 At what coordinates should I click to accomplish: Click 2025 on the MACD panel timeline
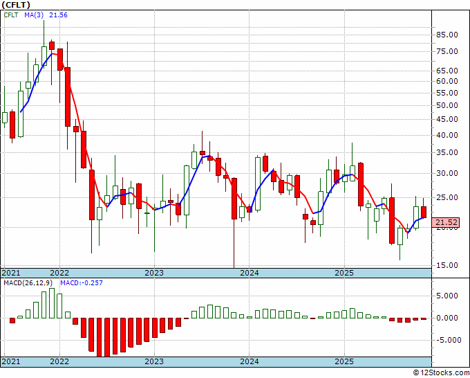344,361
